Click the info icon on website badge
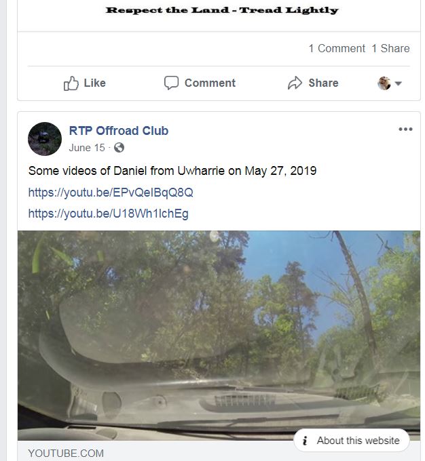This screenshot has width=425, height=461. point(305,441)
